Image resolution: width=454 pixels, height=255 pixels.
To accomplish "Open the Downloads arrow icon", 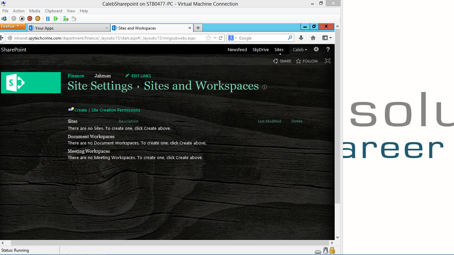I will click(301, 38).
